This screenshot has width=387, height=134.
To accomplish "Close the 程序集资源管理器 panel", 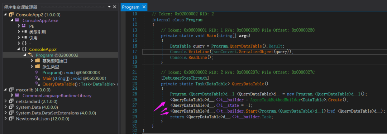I will [115, 7].
